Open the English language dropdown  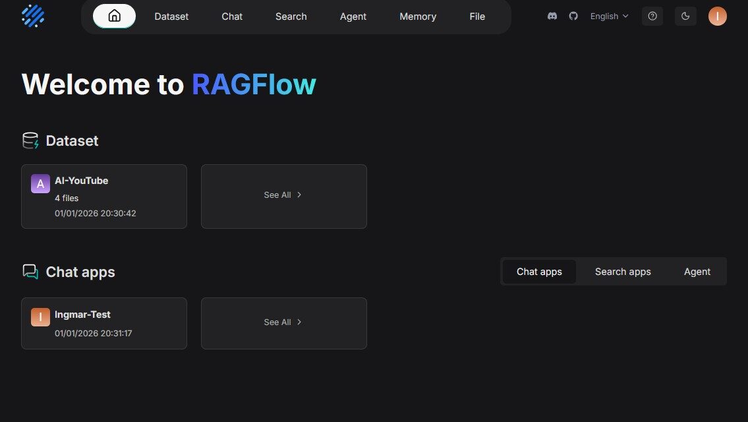click(608, 16)
